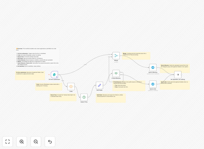Image resolution: width=204 pixels, height=149 pixels.
Task: Click the "Merge" label under the merge node
Action: 116,60
